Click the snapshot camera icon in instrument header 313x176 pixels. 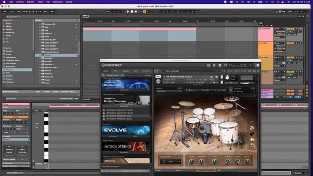click(x=212, y=77)
